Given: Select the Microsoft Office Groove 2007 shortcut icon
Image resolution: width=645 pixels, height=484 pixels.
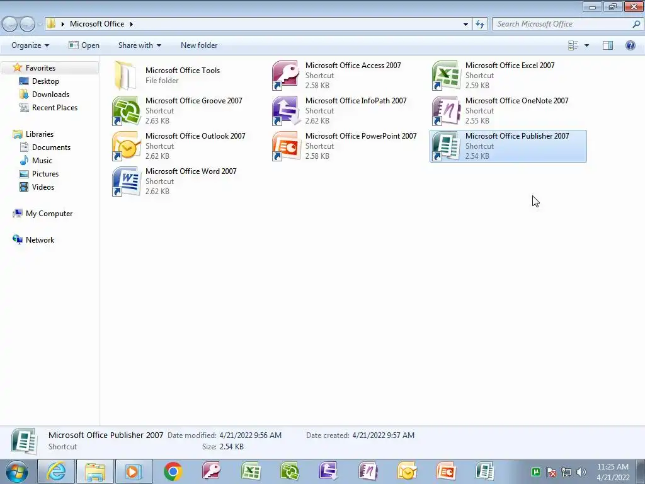Looking at the screenshot, I should pyautogui.click(x=125, y=111).
